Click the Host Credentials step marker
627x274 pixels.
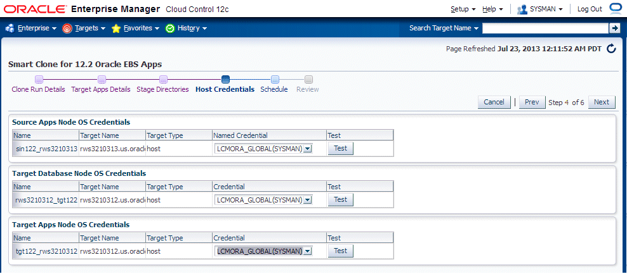point(225,79)
